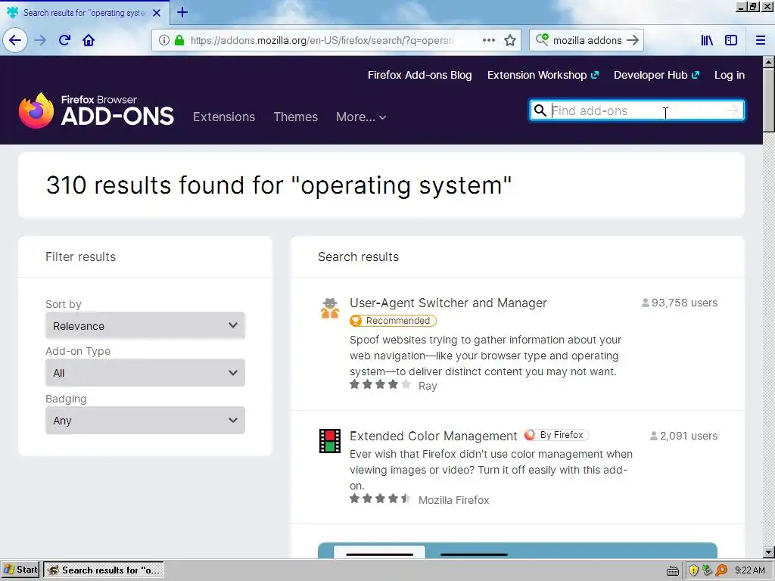Image resolution: width=775 pixels, height=581 pixels.
Task: Submit the 'mozilla addons' search arrow
Action: 633,40
